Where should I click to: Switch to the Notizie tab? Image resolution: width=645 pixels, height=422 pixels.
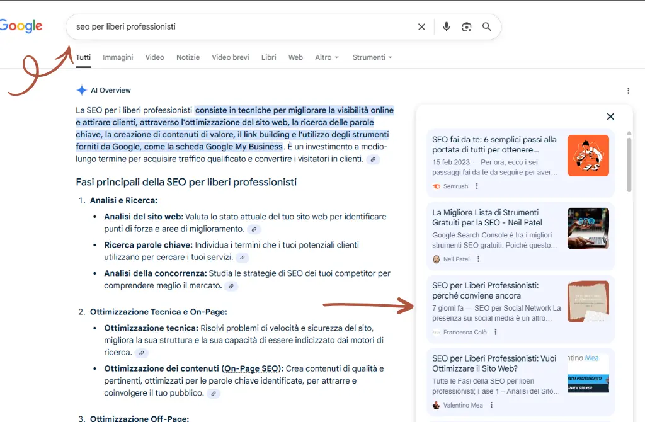click(188, 57)
